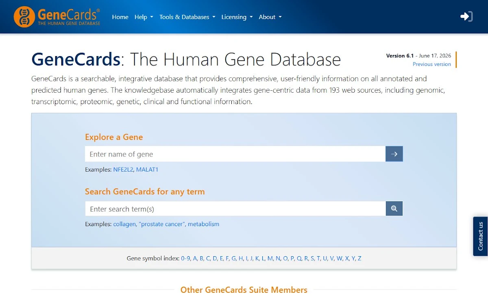Browse gene index letter N
Image resolution: width=488 pixels, height=305 pixels.
click(x=278, y=258)
